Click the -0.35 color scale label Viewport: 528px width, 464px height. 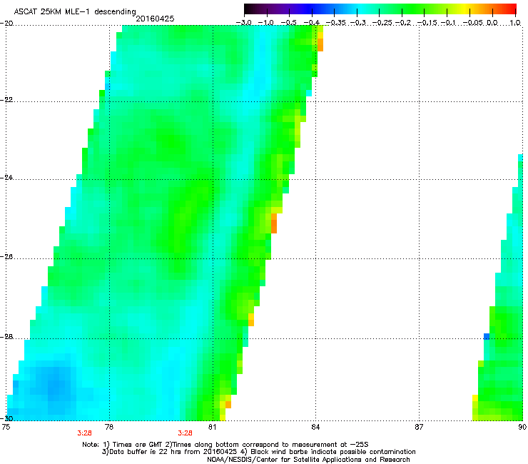click(x=335, y=23)
